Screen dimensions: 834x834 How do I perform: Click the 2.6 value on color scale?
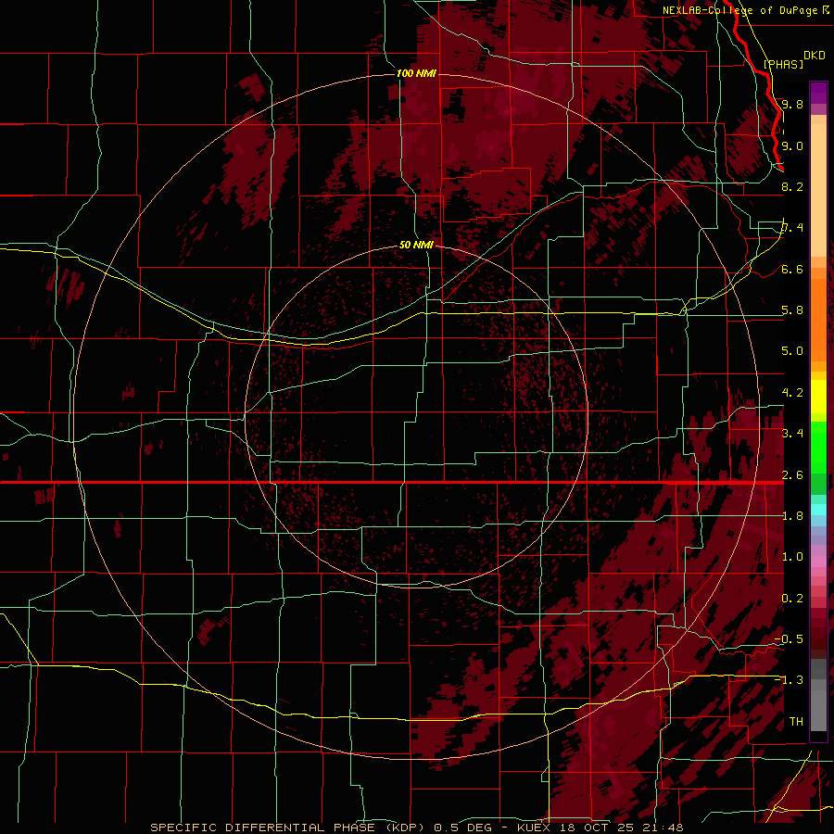792,475
